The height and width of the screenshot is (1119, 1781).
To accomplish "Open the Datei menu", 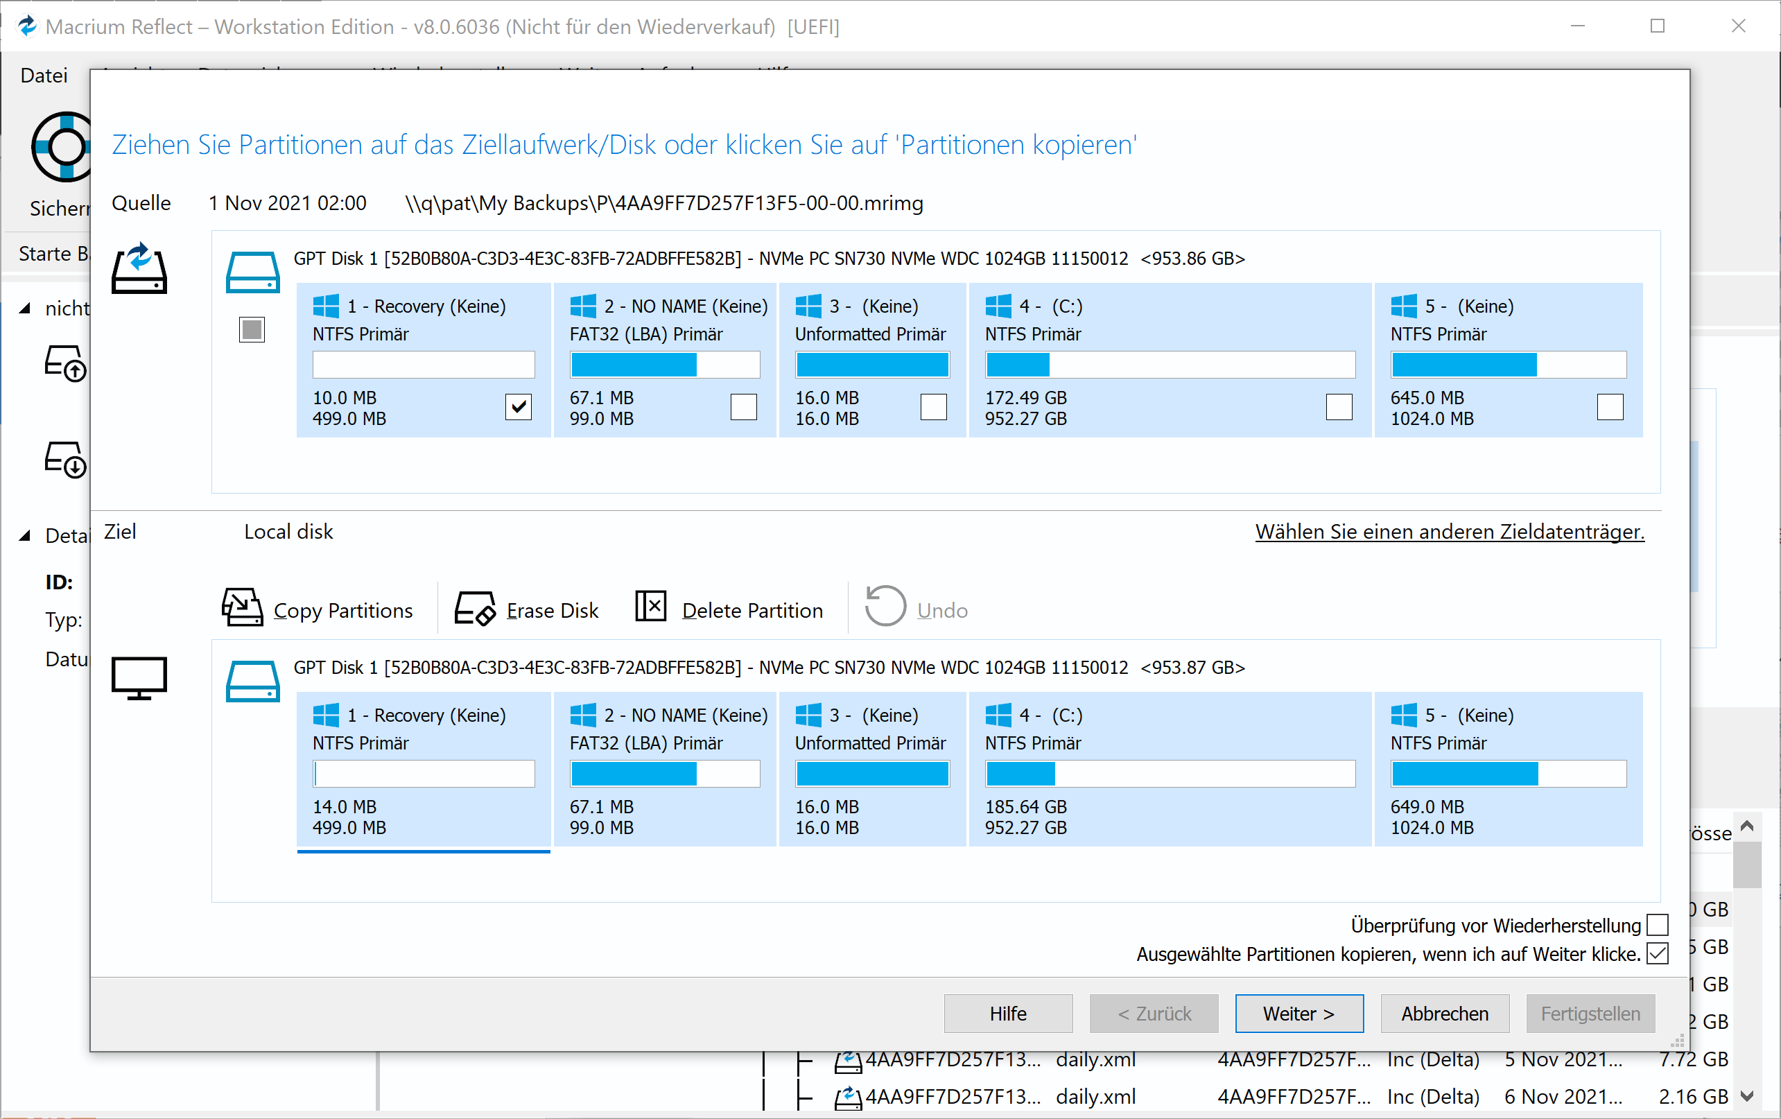I will tap(43, 75).
